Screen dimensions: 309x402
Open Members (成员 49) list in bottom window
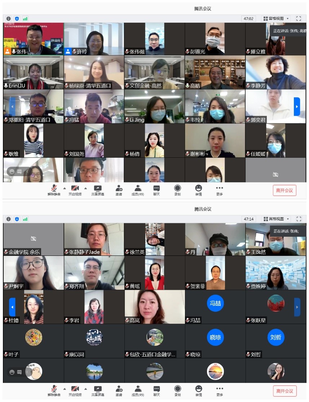click(x=138, y=390)
